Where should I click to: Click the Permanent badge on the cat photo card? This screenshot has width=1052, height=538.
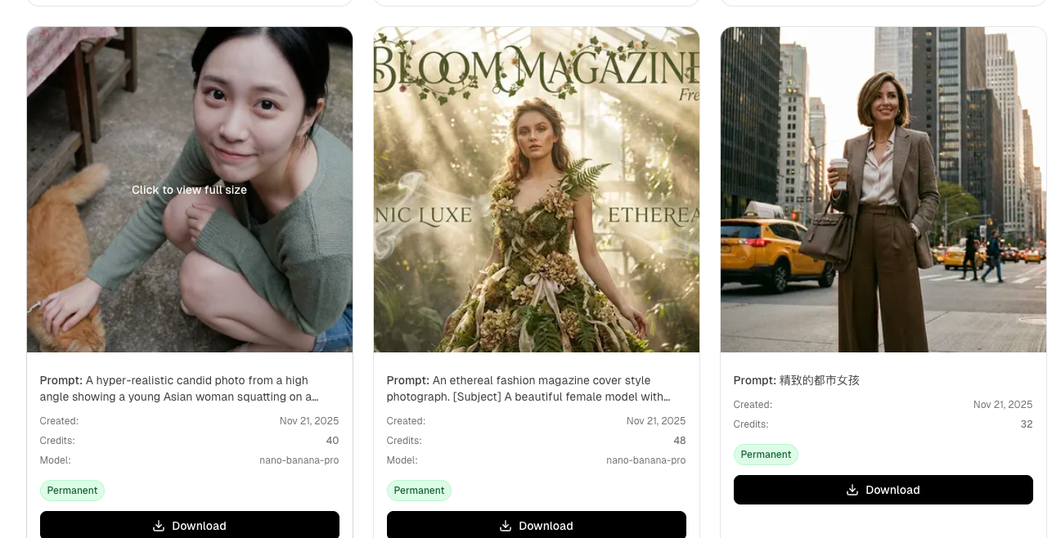point(72,491)
